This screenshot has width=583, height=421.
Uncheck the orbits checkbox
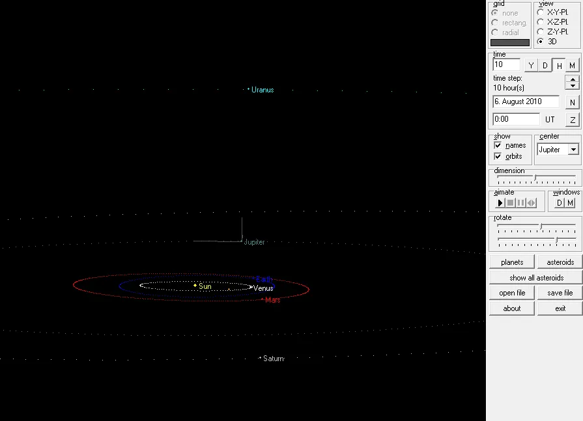click(498, 157)
